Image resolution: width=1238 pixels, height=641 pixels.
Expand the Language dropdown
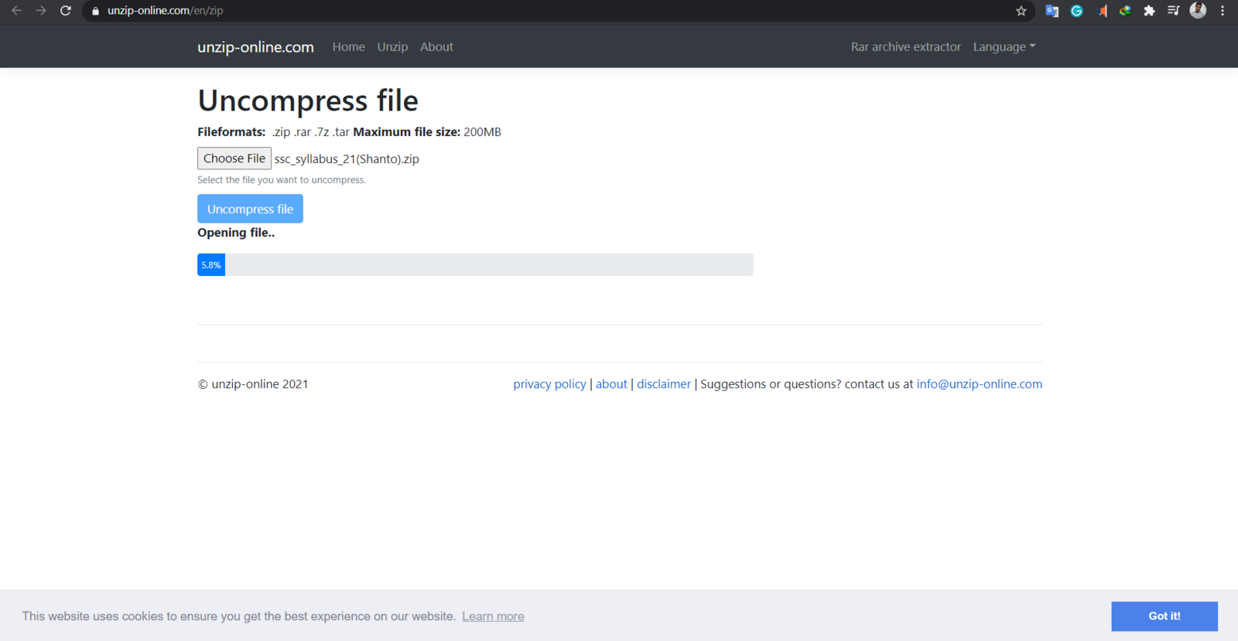point(1004,47)
